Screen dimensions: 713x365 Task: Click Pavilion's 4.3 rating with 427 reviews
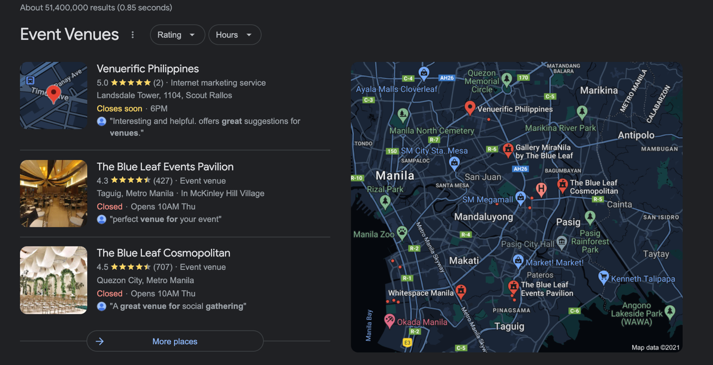[134, 181]
